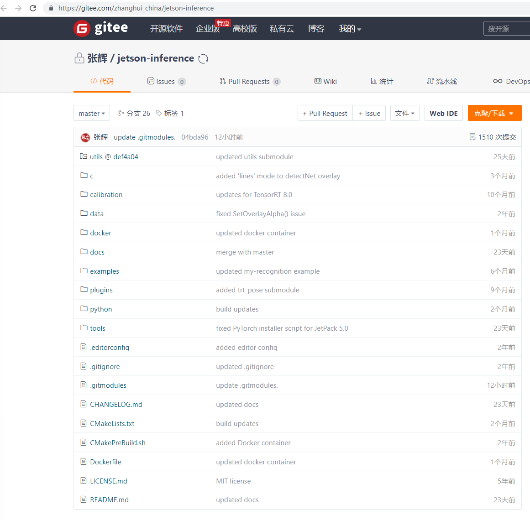530x520 pixels.
Task: Click the padlock icon in address bar
Action: 51,8
